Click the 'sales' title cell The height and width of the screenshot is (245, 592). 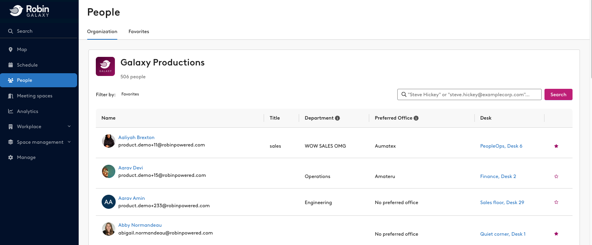pyautogui.click(x=275, y=146)
